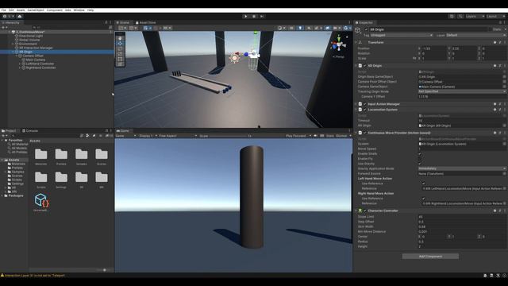Viewport: 508px width, 286px height.
Task: Toggle the Use Gravity checkbox
Action: coord(420,164)
